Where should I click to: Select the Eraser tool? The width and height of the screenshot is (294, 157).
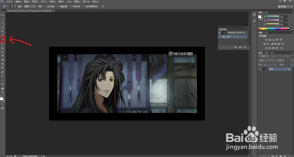[2, 56]
